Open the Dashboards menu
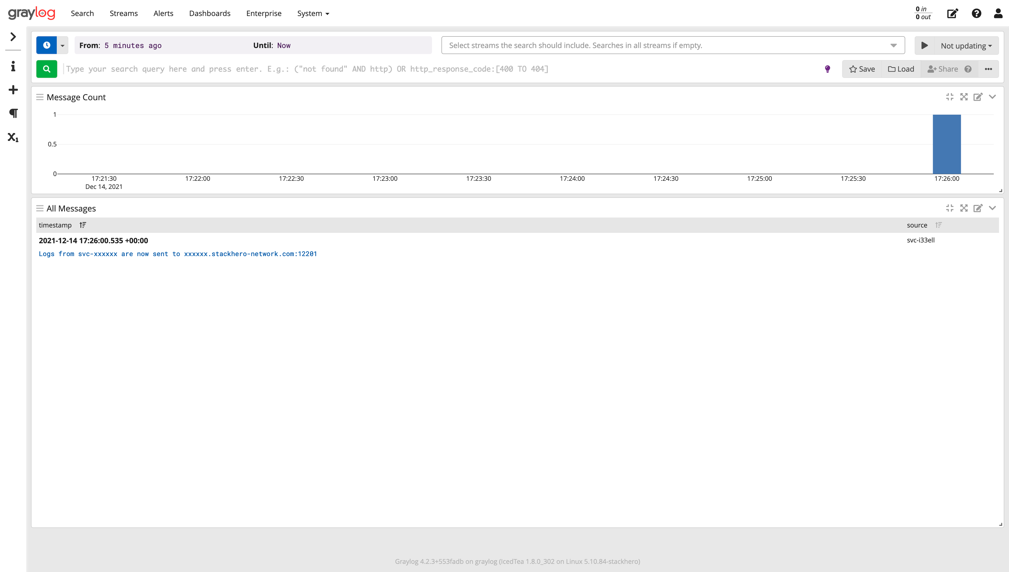1009x572 pixels. click(210, 13)
